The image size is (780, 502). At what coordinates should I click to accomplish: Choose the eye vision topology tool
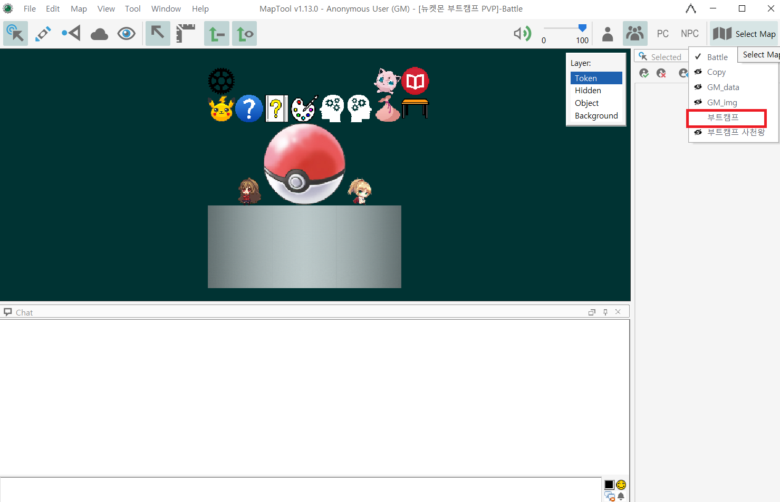pos(127,34)
